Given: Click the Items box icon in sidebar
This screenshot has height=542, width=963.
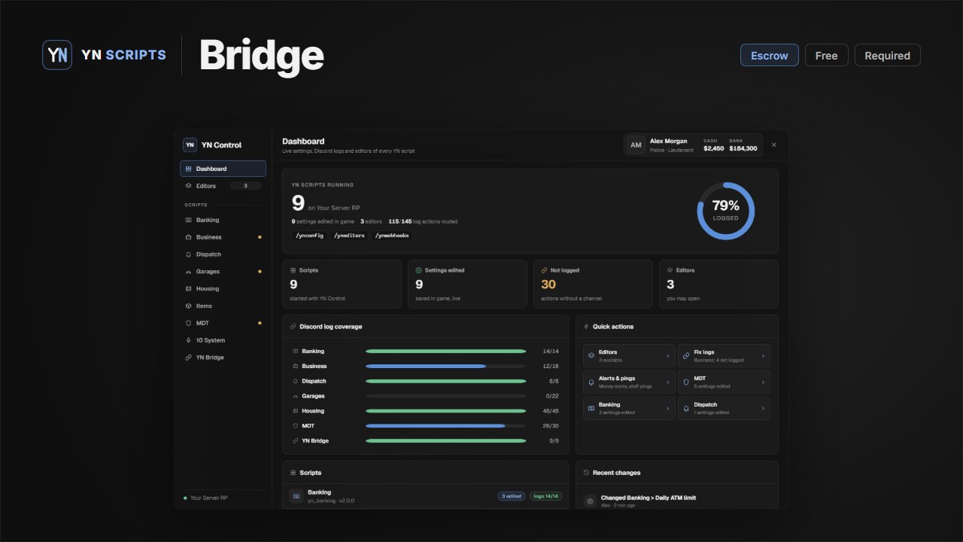Looking at the screenshot, I should (x=188, y=306).
